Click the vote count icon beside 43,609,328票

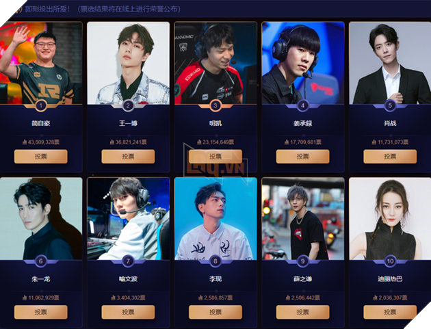coord(25,142)
